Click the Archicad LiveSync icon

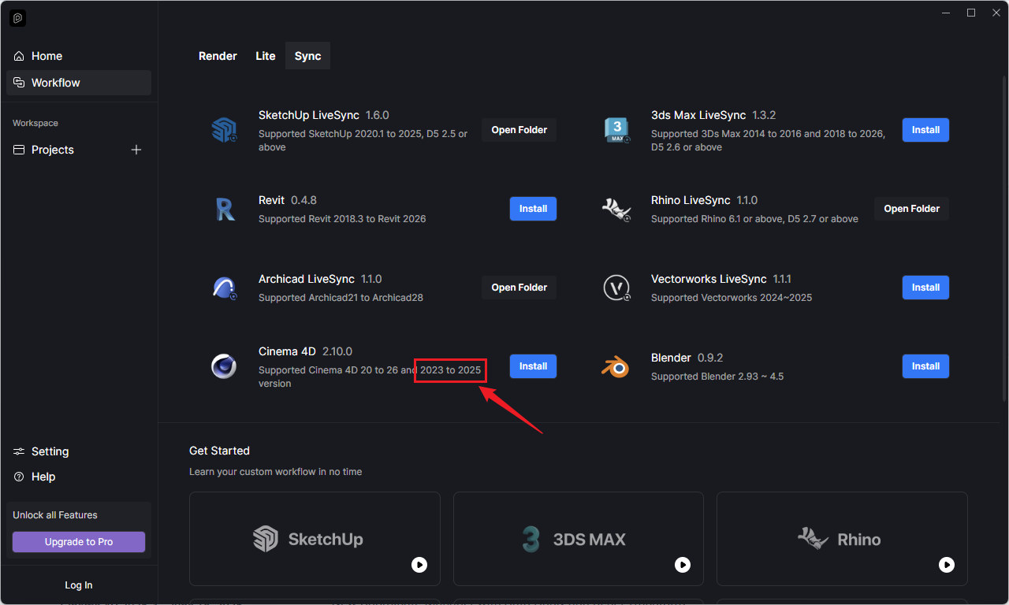click(224, 288)
